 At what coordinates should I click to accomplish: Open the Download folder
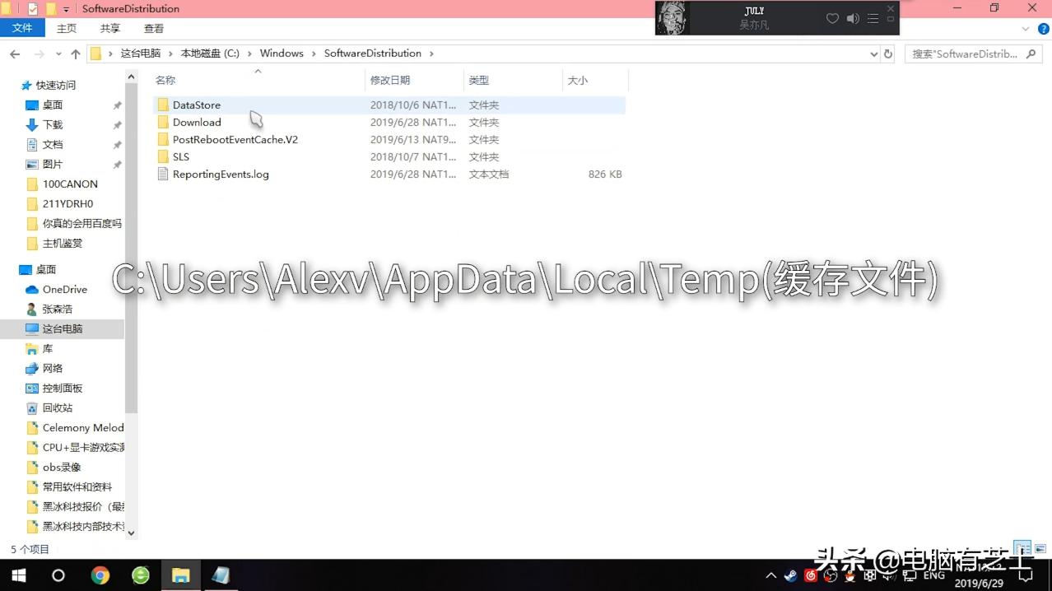coord(197,123)
